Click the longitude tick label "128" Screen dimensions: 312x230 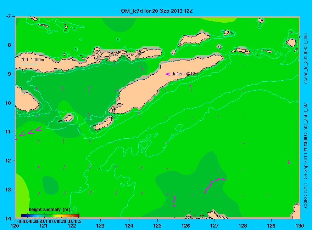click(243, 226)
